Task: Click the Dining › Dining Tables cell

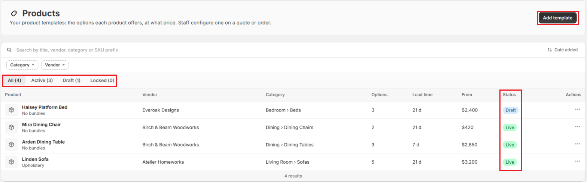Action: point(290,145)
